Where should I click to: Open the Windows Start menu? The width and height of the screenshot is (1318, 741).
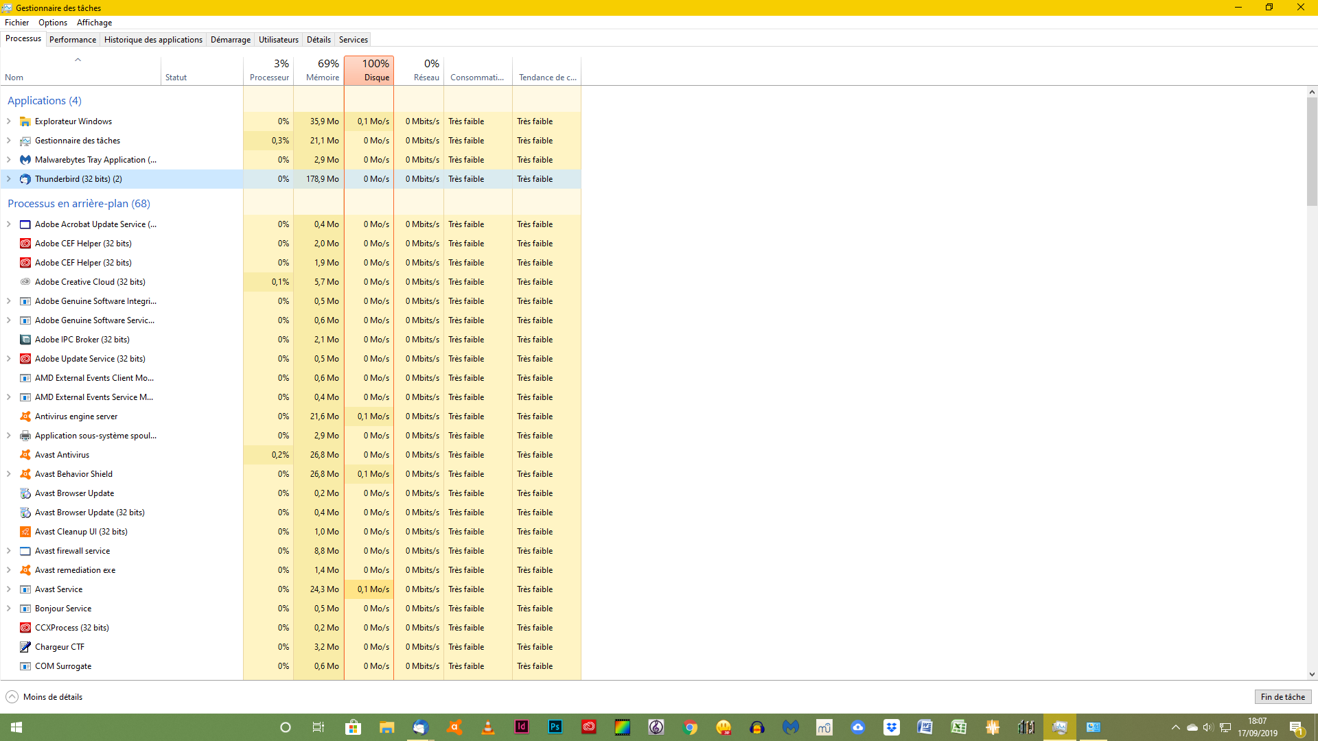point(16,727)
